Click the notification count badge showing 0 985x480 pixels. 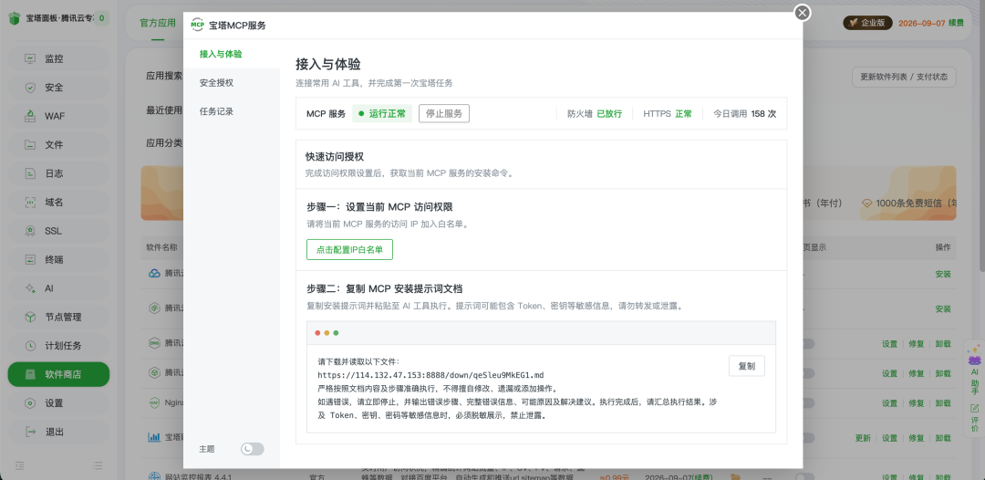point(102,18)
